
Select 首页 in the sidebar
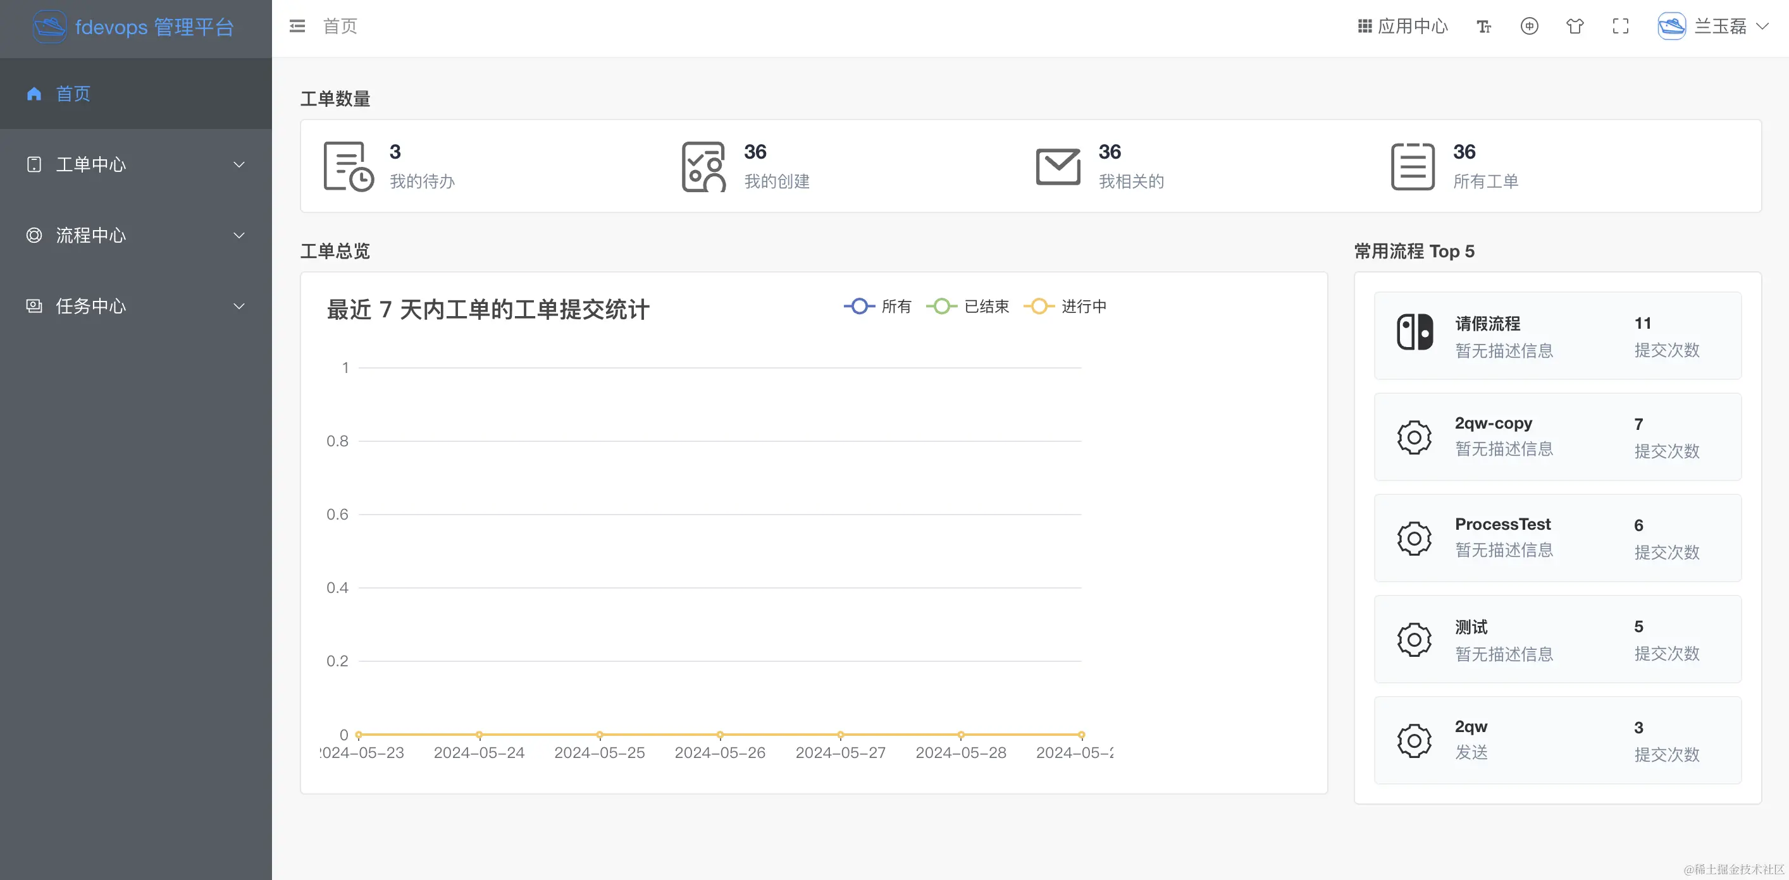73,94
